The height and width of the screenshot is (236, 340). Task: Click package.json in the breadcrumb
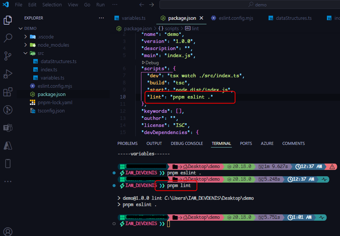138,29
